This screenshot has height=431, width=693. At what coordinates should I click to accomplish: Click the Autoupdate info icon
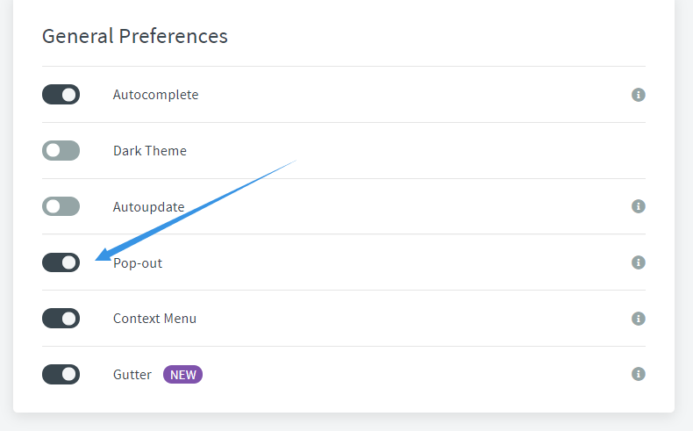coord(639,206)
